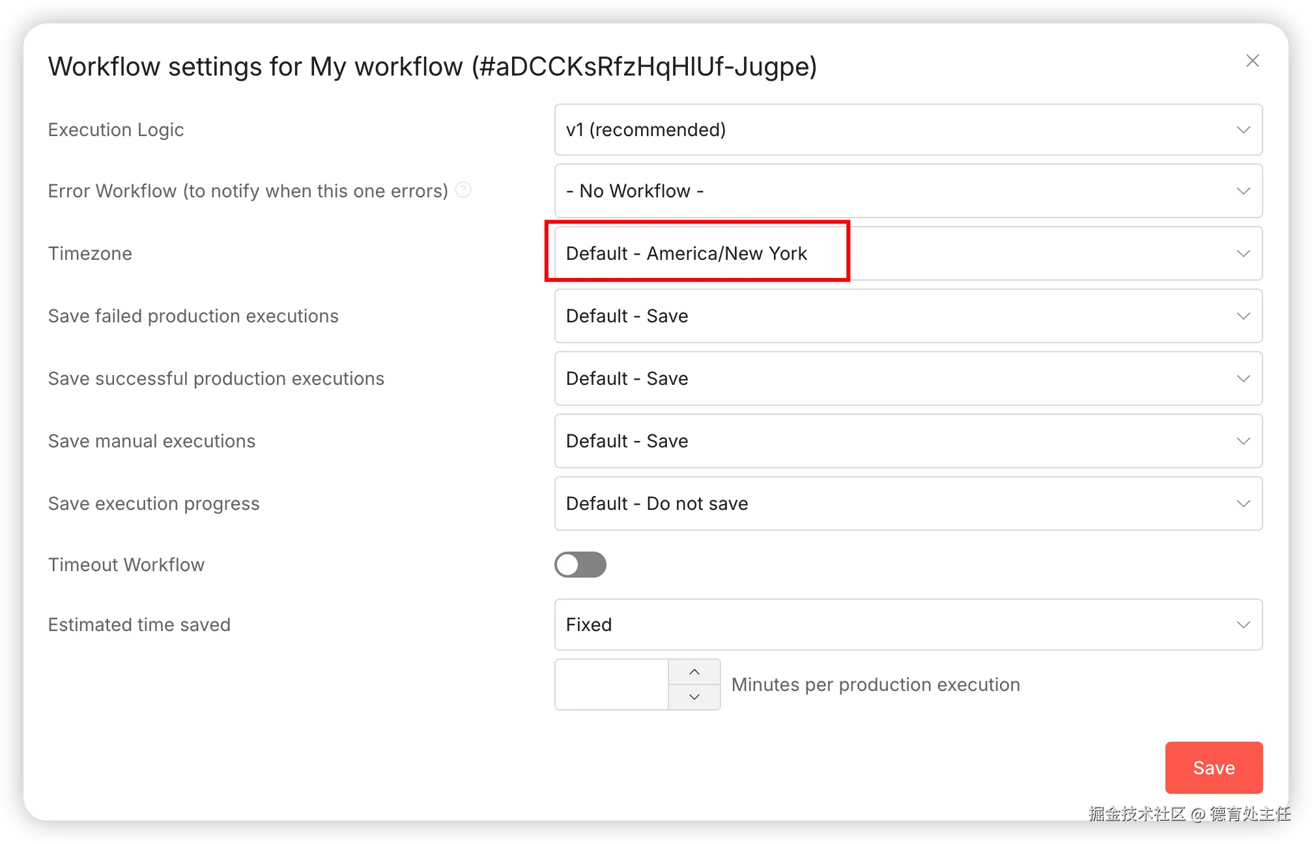Enable the Timeout Workflow toggle
1312x844 pixels.
point(580,565)
